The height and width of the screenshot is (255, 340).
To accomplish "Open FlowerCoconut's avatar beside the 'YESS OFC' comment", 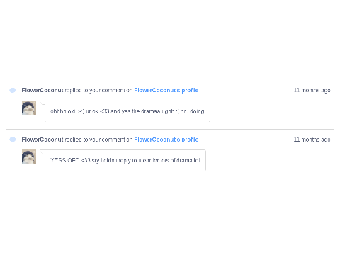I will 29,157.
